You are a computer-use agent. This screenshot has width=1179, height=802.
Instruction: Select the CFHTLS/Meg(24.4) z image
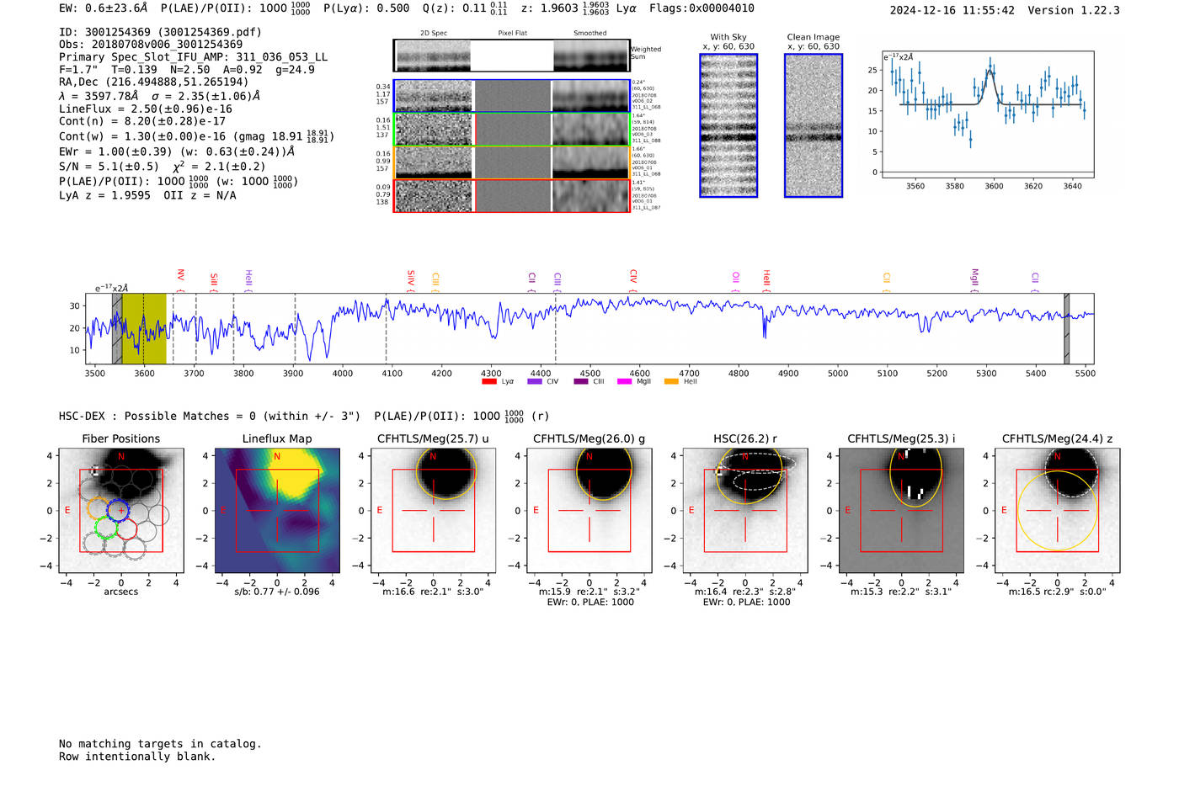pyautogui.click(x=1057, y=510)
